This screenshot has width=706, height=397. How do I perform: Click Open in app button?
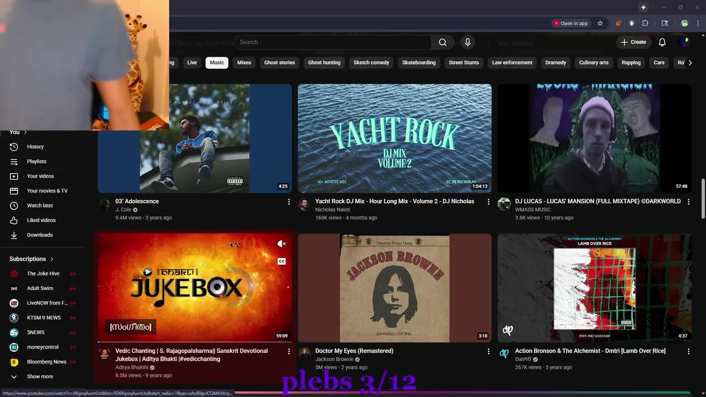[570, 23]
